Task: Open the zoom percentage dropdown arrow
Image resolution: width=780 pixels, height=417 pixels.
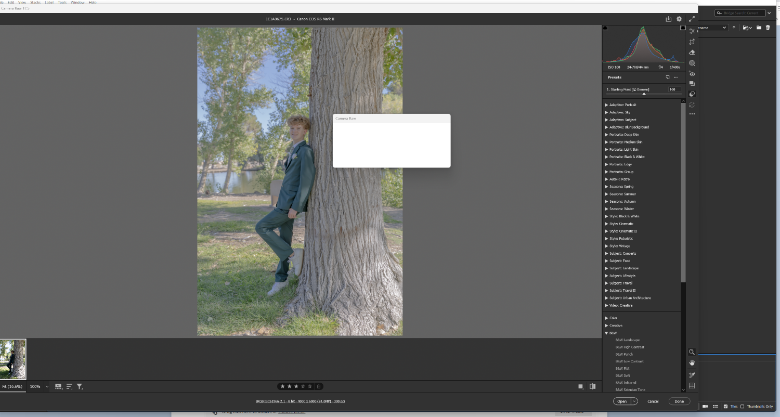Action: pyautogui.click(x=47, y=387)
